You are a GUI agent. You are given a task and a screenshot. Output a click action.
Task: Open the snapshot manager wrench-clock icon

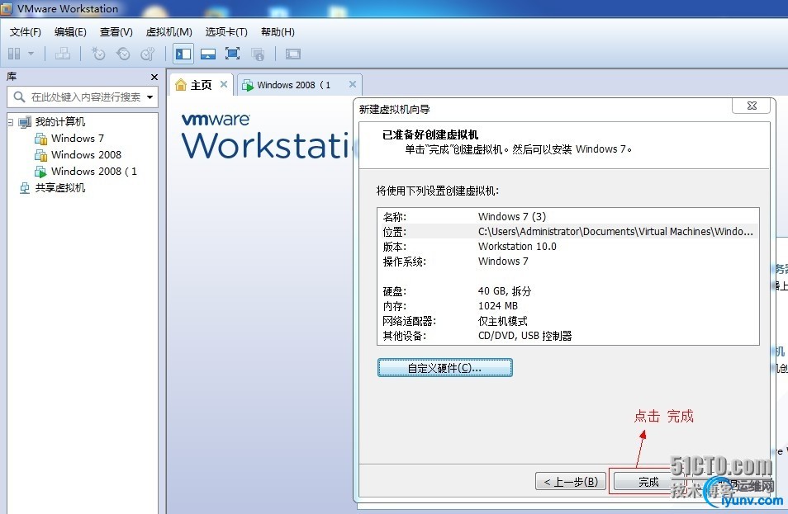[x=148, y=53]
